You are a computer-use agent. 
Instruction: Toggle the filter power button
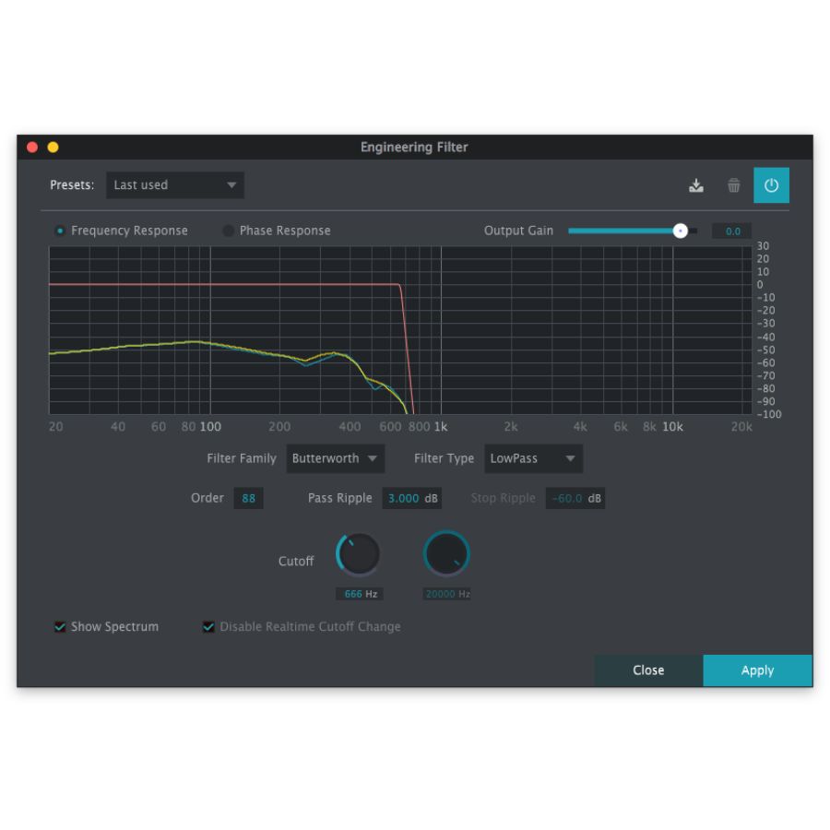[x=771, y=185]
